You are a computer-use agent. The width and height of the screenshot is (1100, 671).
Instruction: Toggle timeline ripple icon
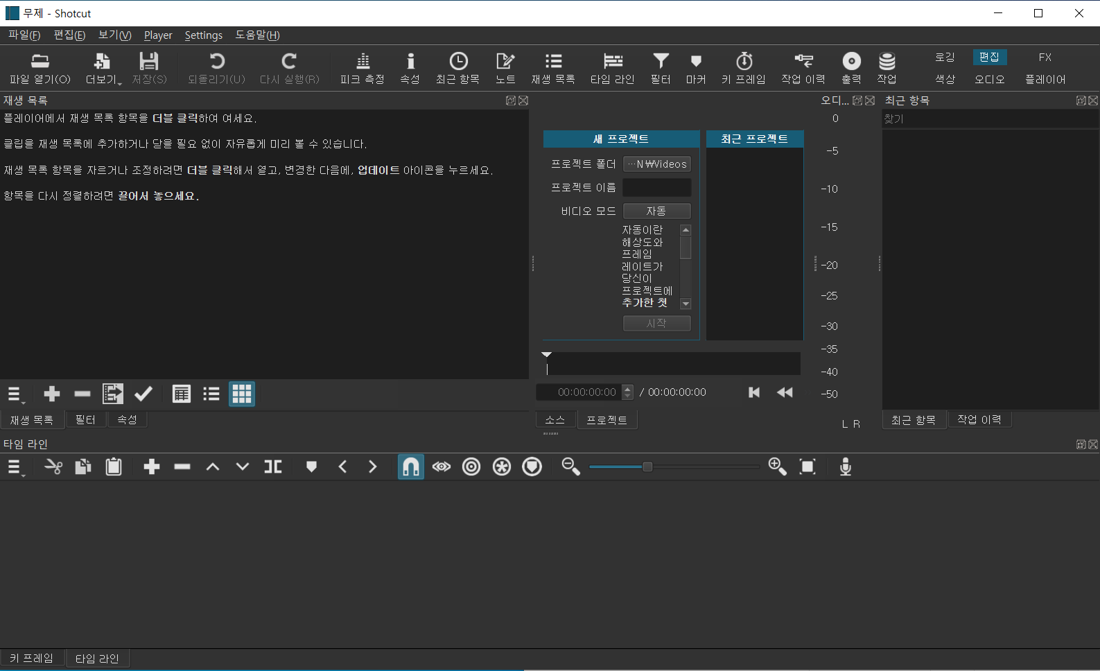point(471,467)
